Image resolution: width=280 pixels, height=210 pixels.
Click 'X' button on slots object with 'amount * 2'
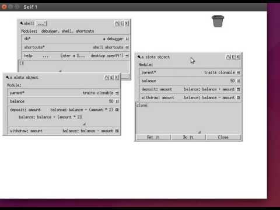[117, 78]
